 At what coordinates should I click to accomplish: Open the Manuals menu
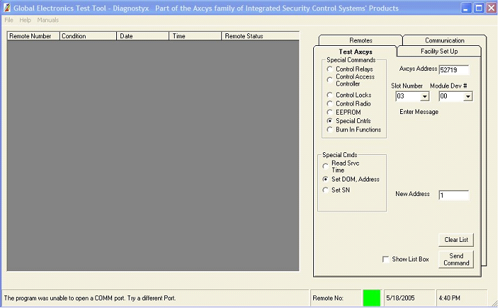[x=48, y=20]
